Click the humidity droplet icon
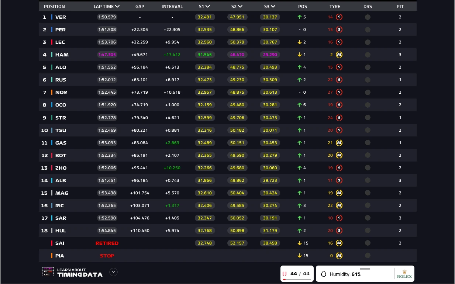Image resolution: width=455 pixels, height=284 pixels. coord(324,274)
